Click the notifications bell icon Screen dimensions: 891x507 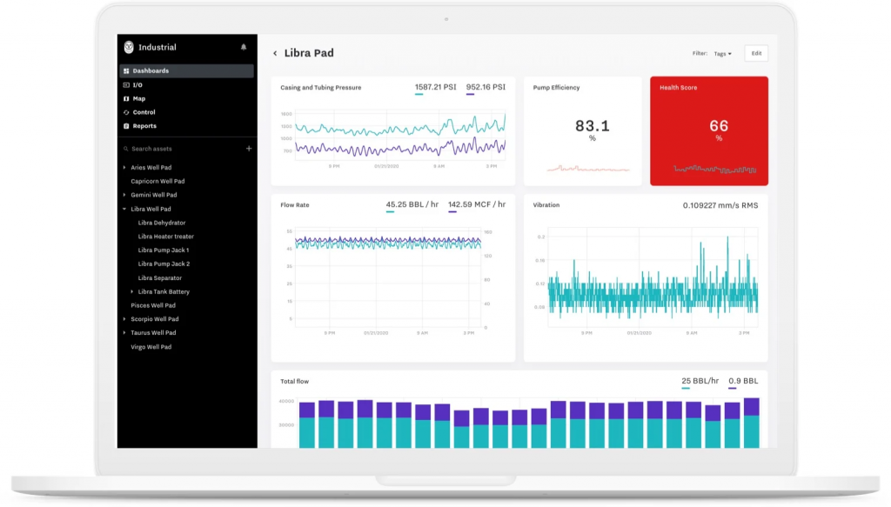click(x=244, y=48)
